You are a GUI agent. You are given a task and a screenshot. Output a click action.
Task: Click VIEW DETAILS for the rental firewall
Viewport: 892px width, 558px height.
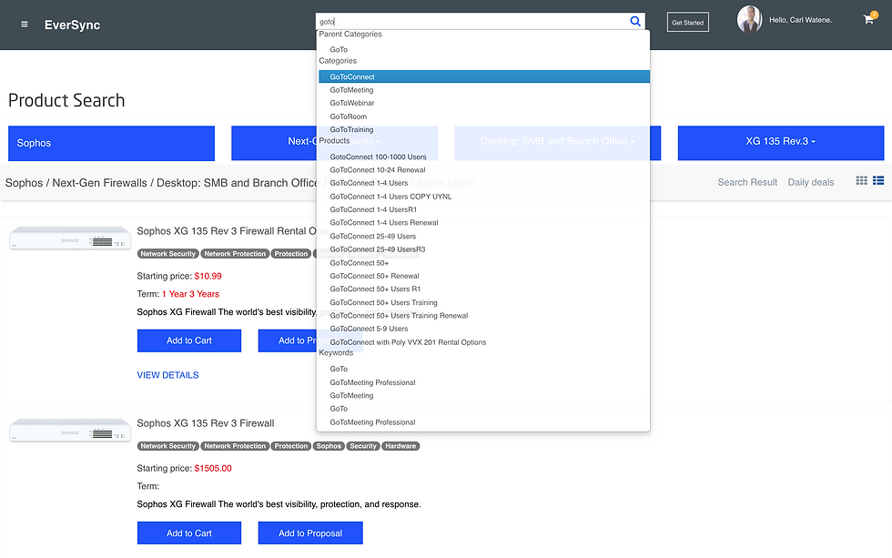(x=167, y=375)
